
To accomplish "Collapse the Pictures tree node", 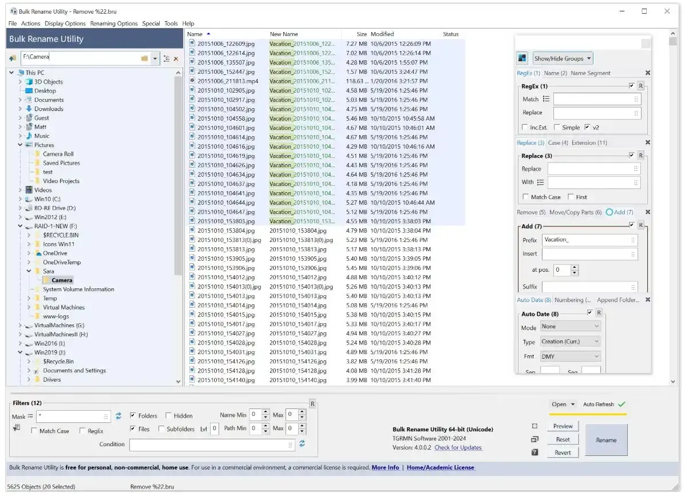I will tap(20, 145).
